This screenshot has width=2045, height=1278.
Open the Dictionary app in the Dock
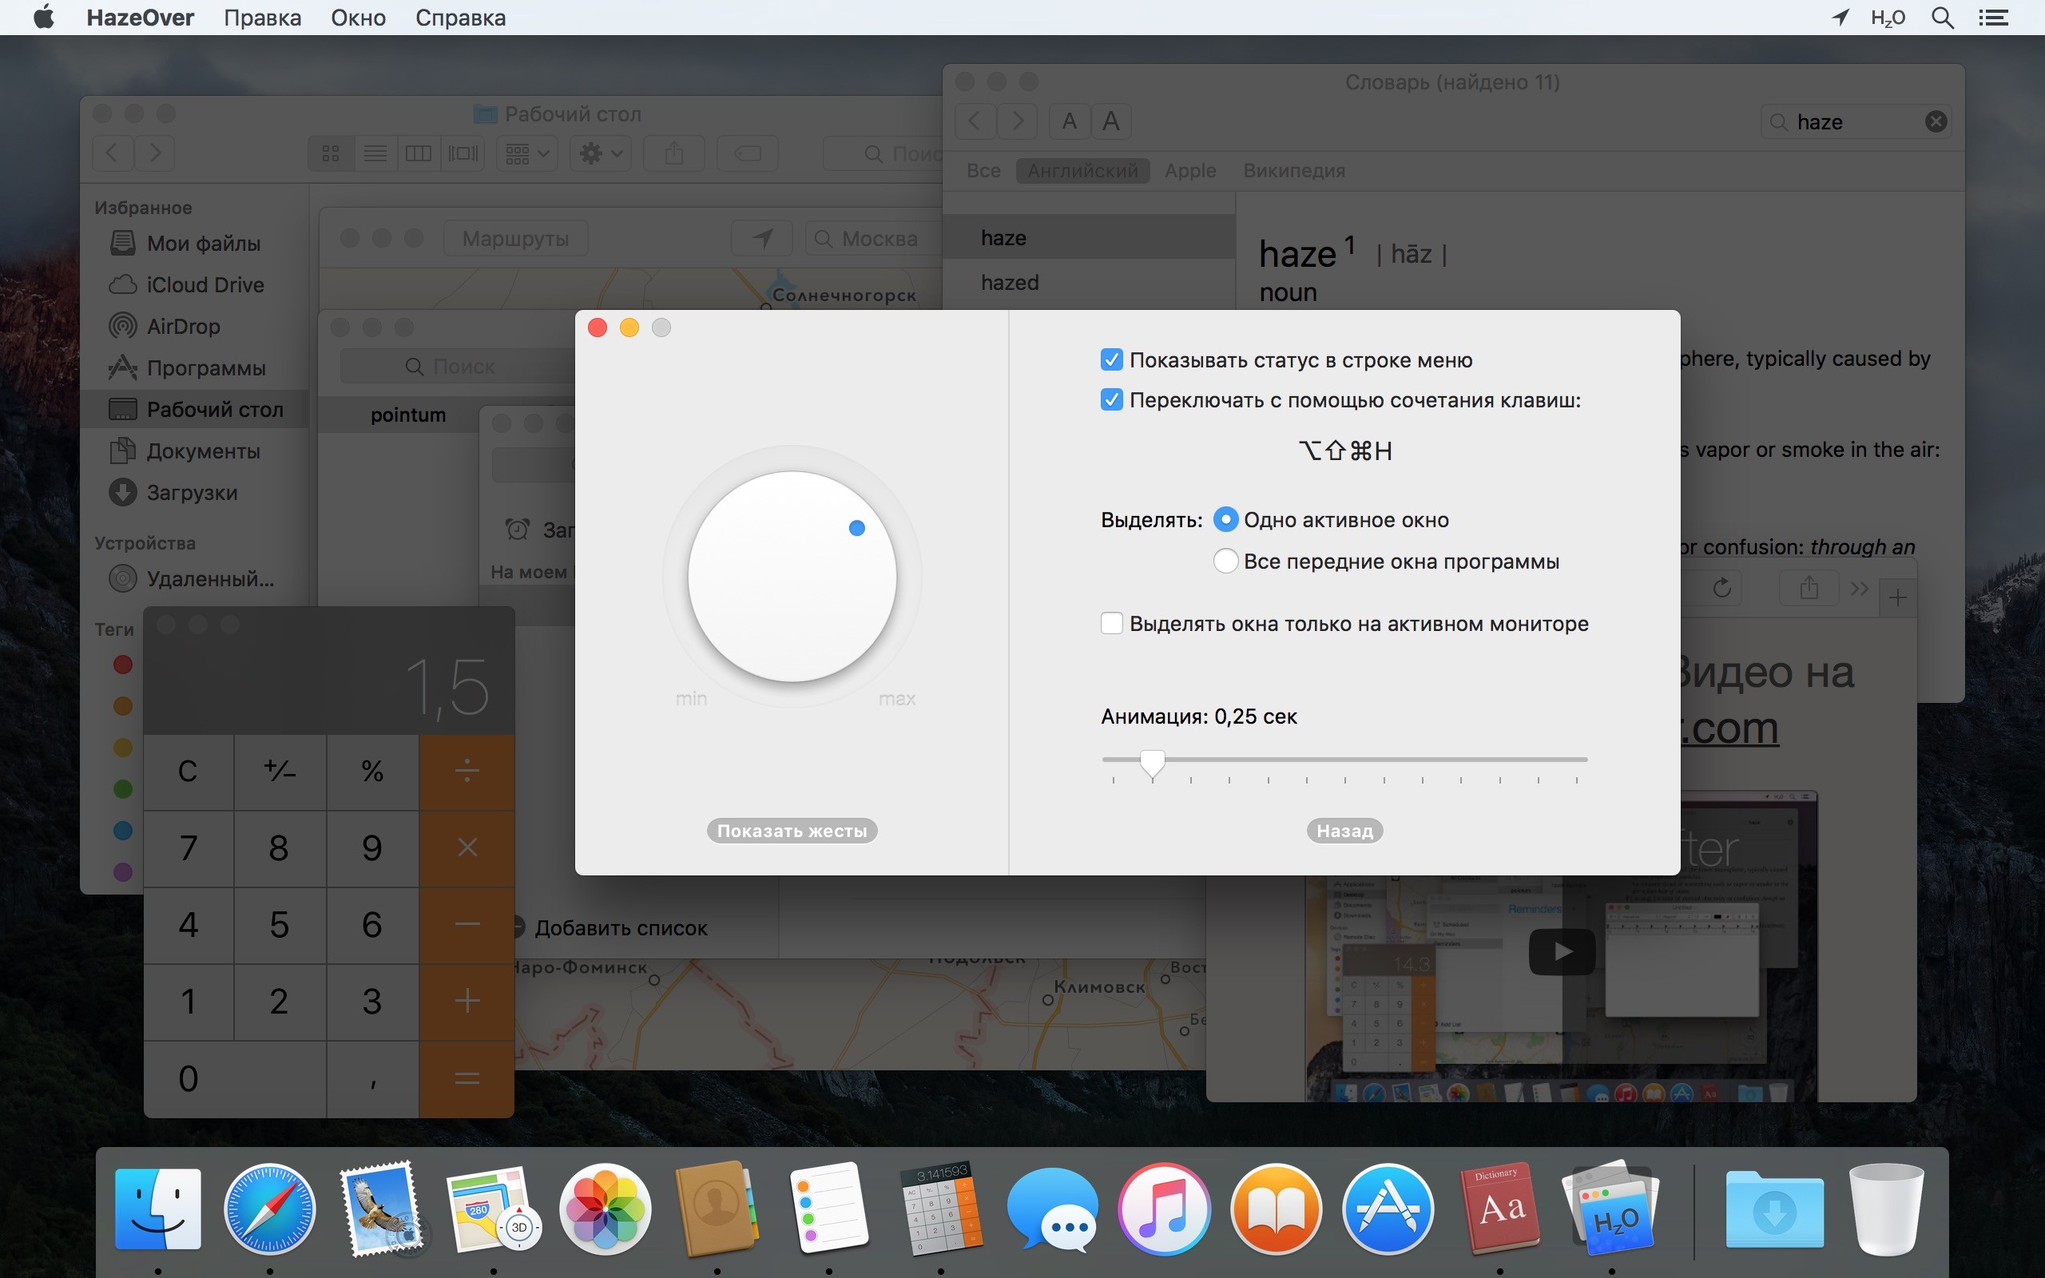pyautogui.click(x=1500, y=1208)
